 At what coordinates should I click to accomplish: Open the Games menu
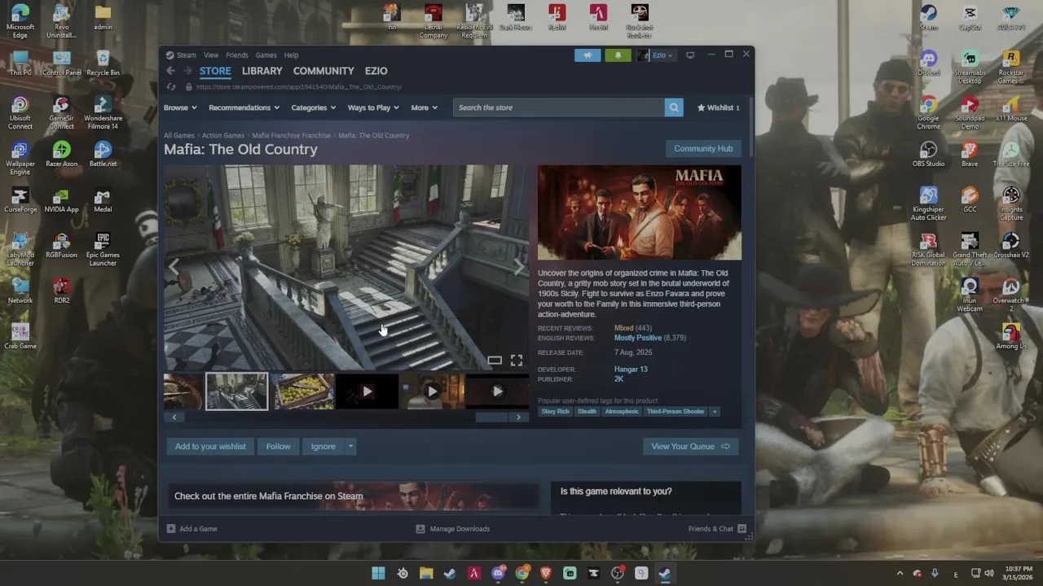(266, 55)
